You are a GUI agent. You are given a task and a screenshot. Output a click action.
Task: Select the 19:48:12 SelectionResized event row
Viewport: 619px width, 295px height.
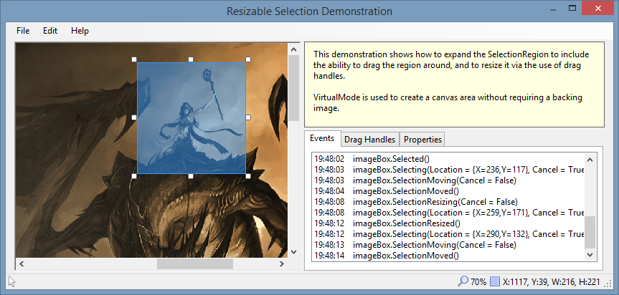pos(448,223)
